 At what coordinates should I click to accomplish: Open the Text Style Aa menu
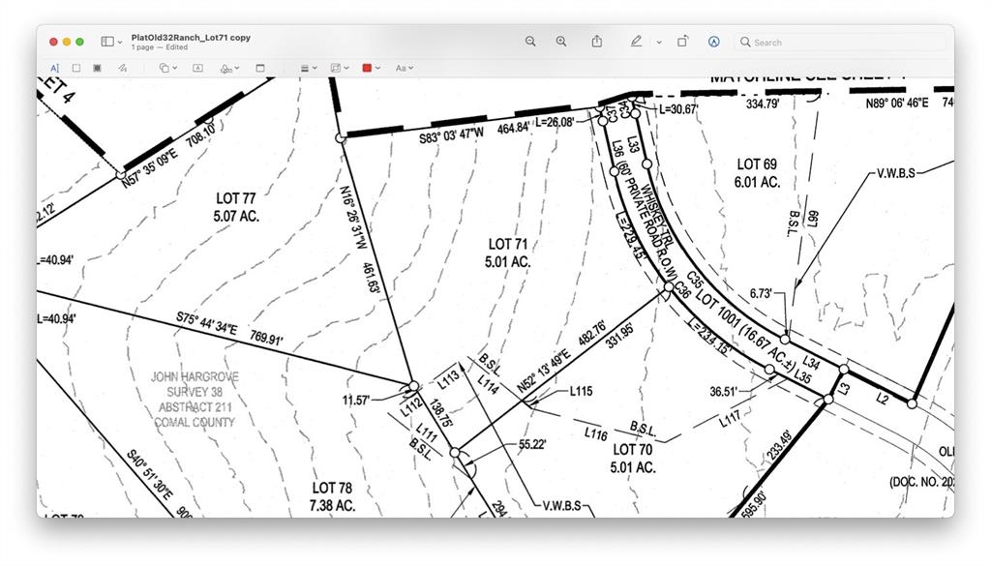404,69
